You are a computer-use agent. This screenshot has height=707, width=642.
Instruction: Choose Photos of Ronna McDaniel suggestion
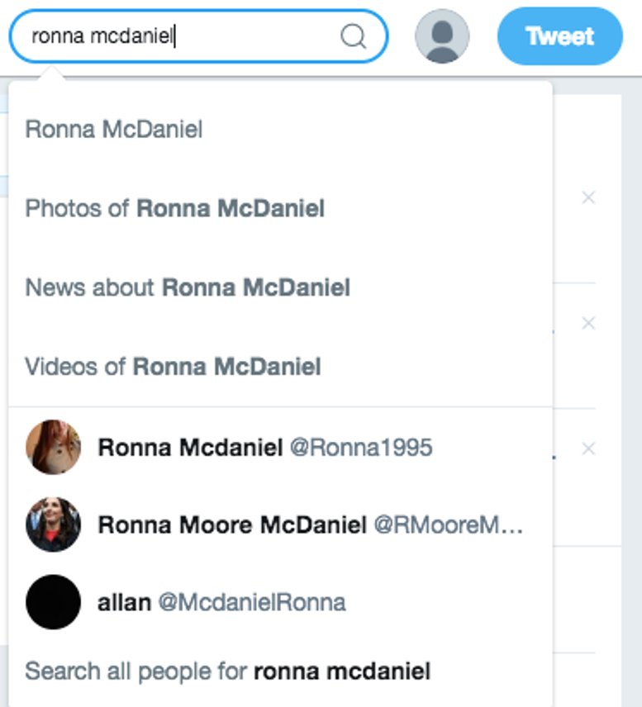click(x=175, y=208)
